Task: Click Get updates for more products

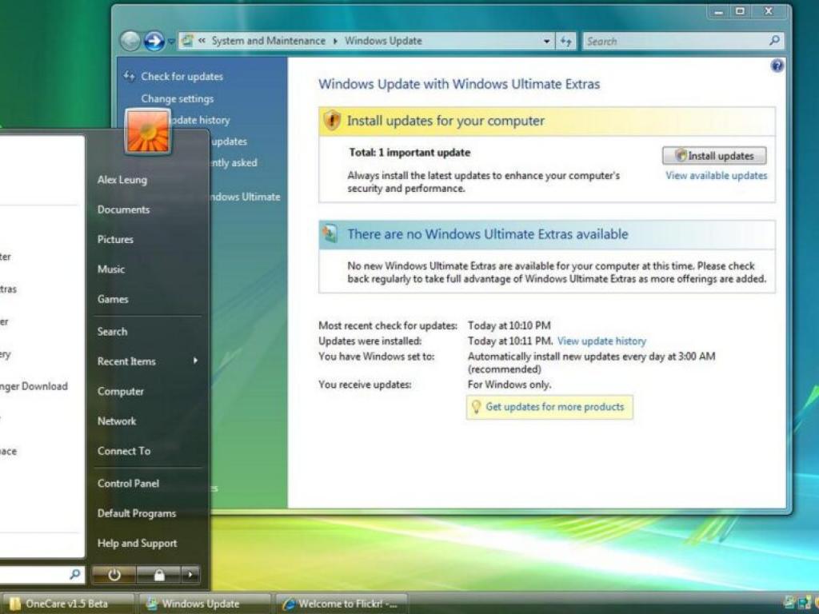Action: [555, 407]
